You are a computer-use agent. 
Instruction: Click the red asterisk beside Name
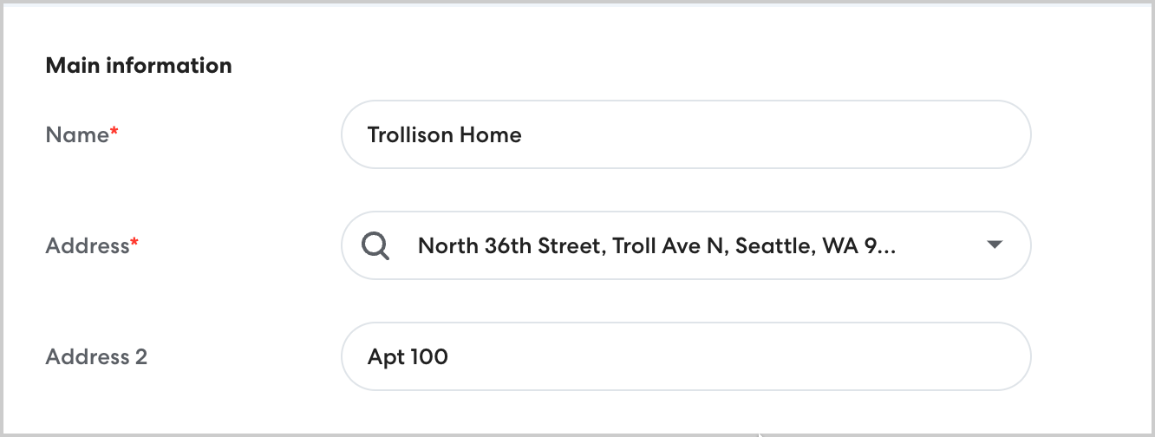pyautogui.click(x=114, y=132)
